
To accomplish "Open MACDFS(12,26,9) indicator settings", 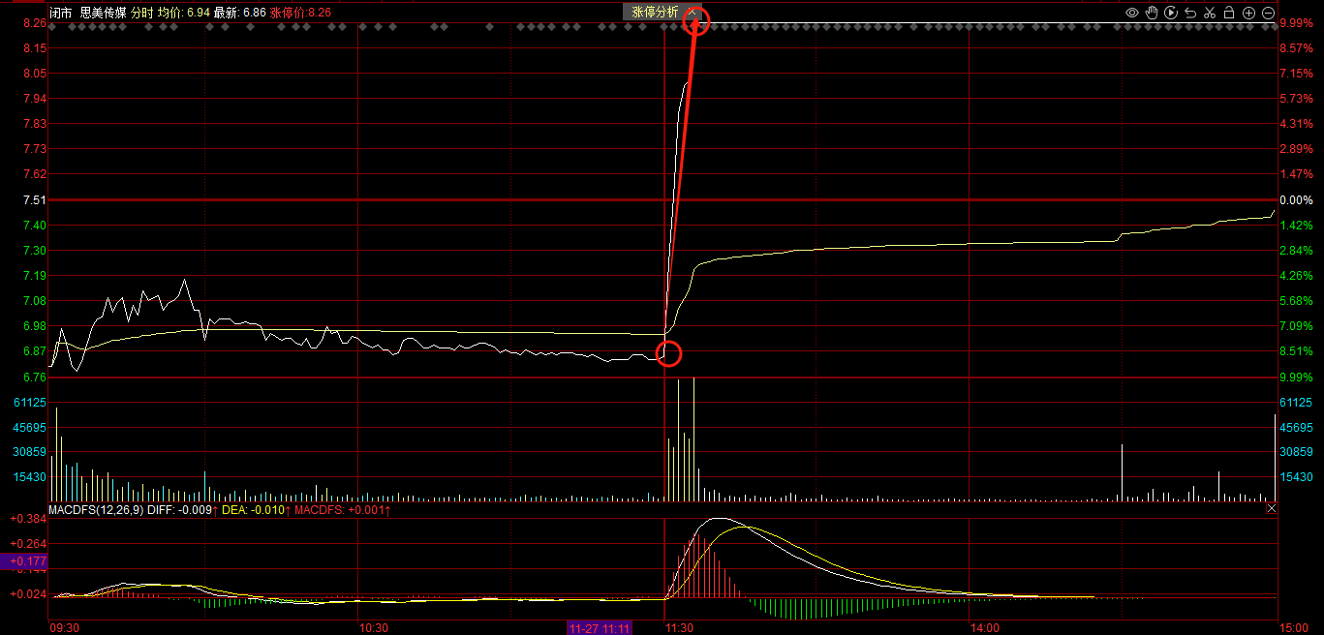I will coord(97,509).
